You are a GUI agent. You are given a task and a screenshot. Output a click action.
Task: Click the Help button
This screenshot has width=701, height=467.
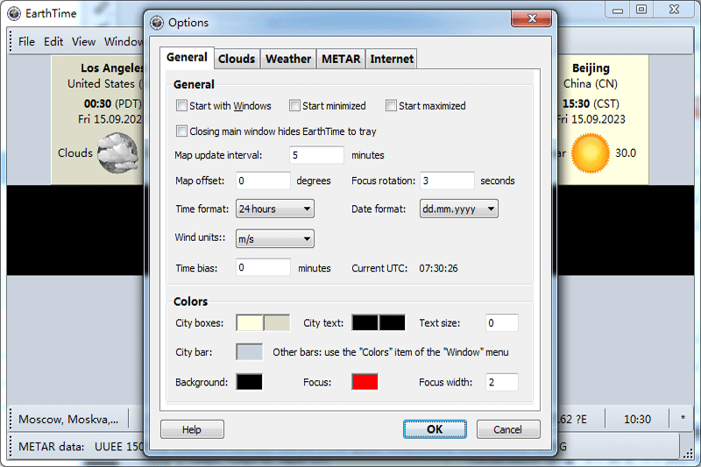[192, 429]
